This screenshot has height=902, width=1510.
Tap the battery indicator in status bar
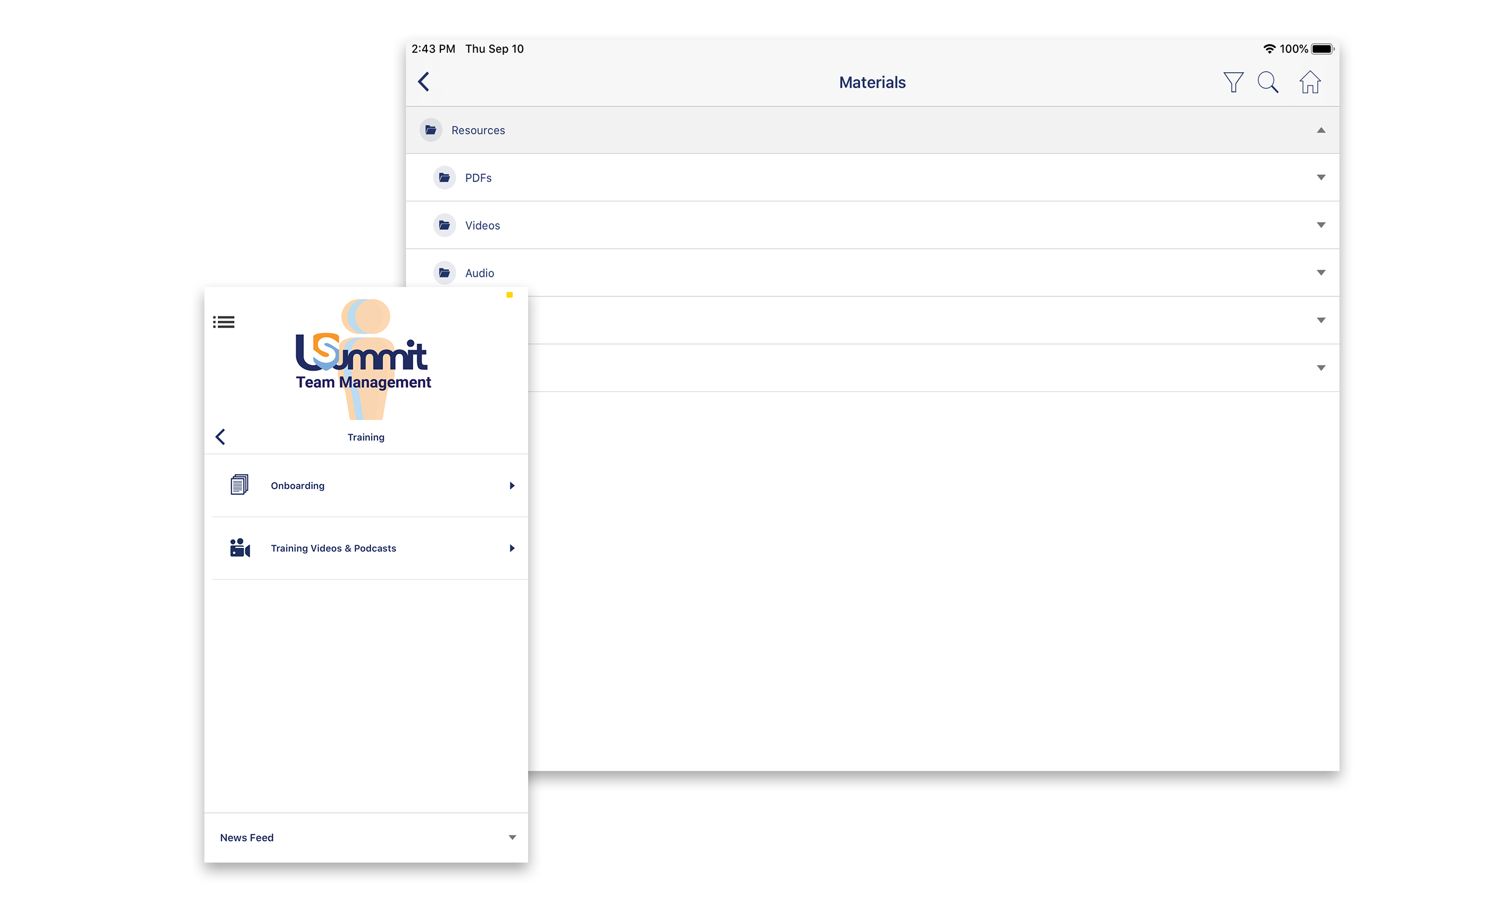[1322, 49]
